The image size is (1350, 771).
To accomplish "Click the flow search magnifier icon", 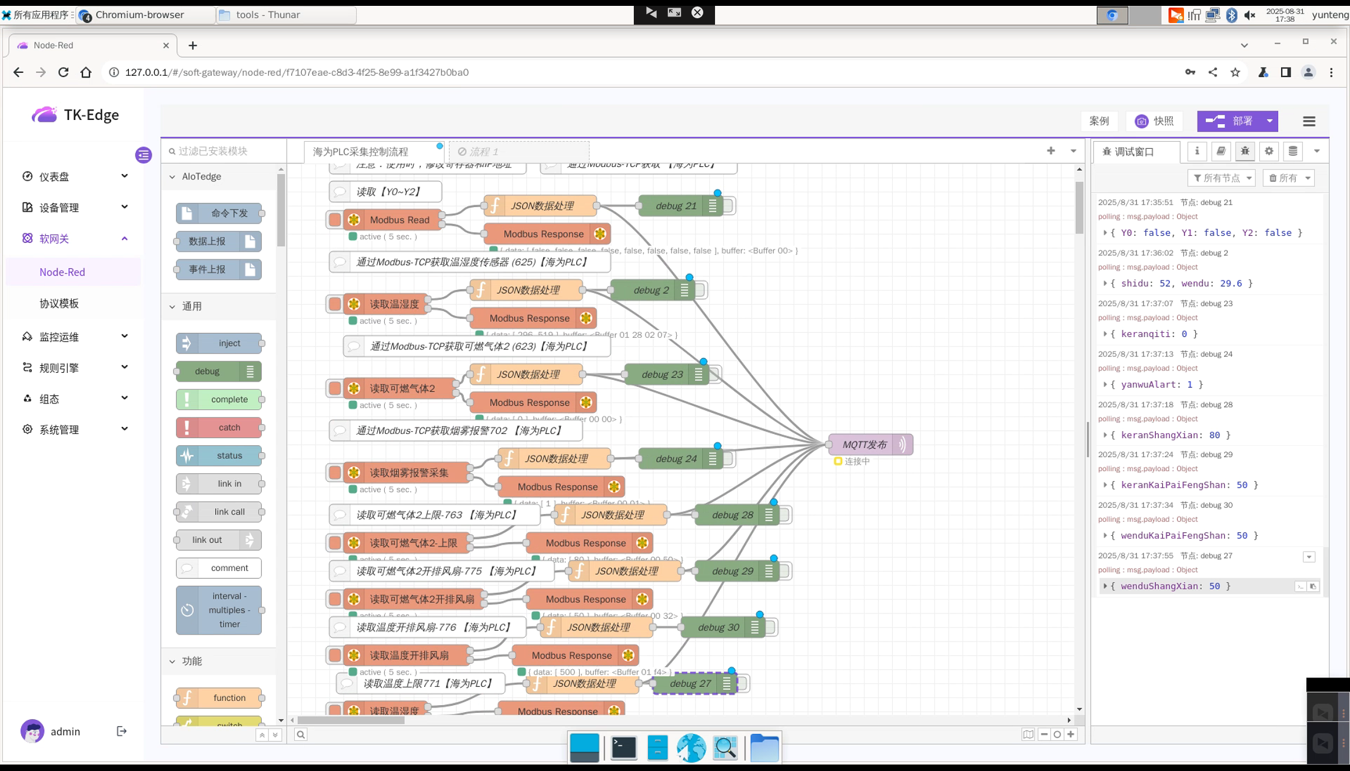I will pos(301,734).
